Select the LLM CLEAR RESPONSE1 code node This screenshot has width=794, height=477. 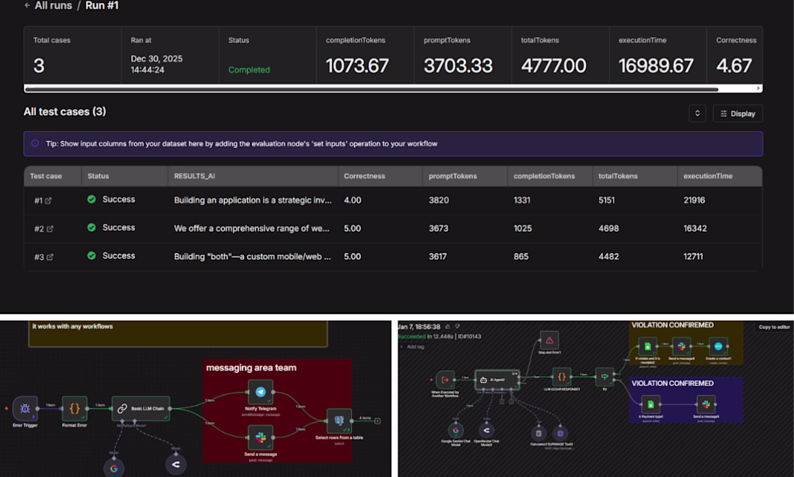(x=562, y=377)
